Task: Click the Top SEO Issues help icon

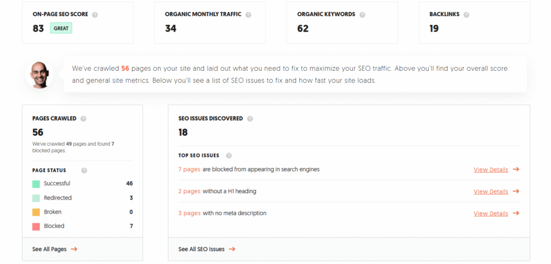Action: coord(229,155)
